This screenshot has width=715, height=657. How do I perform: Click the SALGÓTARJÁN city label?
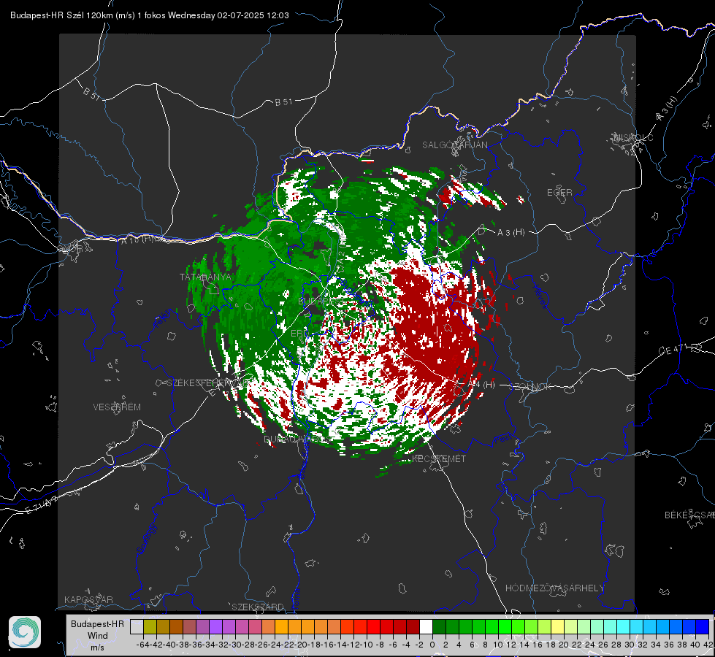454,145
